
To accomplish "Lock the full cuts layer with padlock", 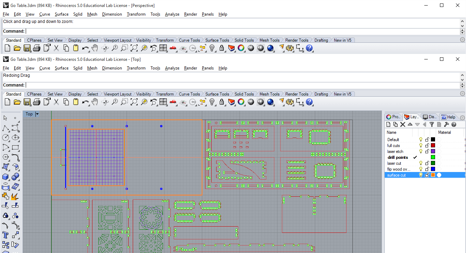I will point(427,146).
